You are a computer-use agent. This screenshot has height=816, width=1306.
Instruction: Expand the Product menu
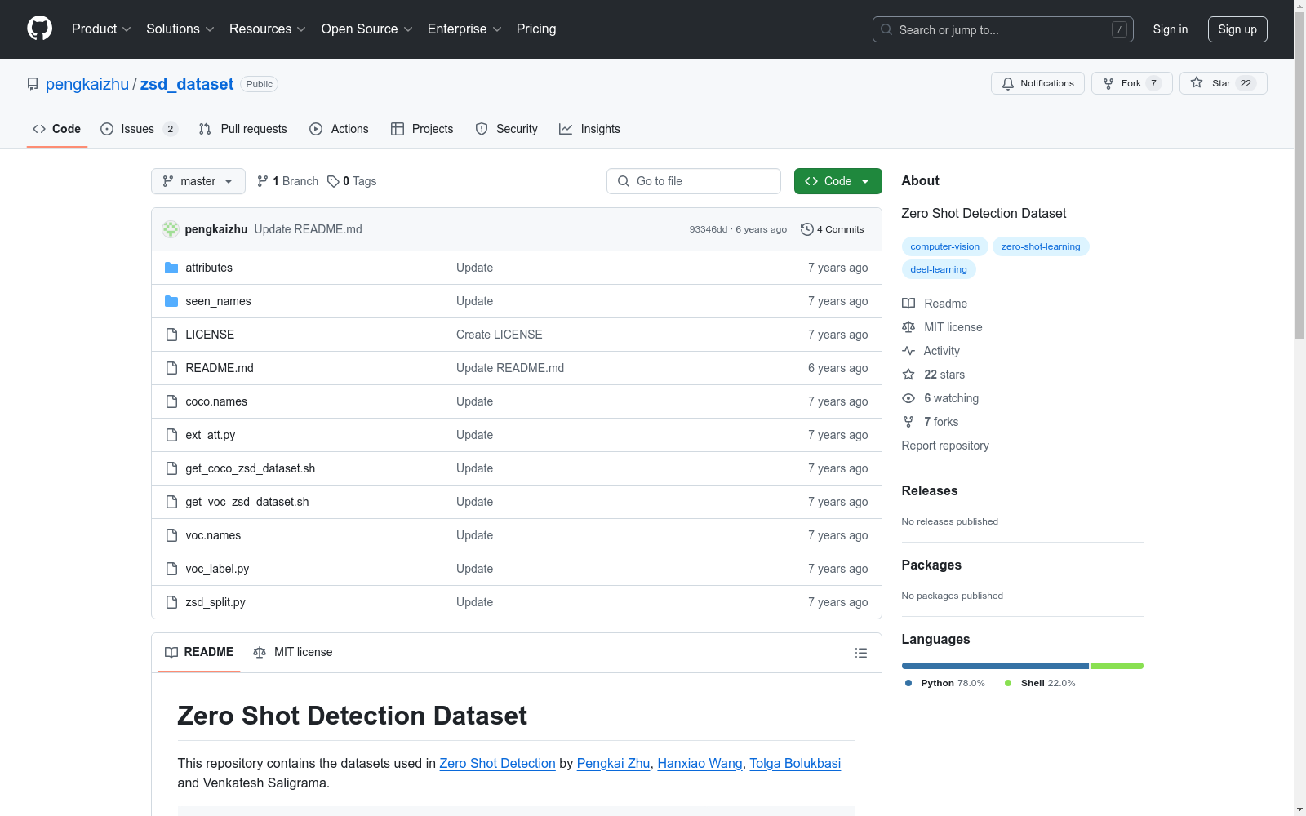101,29
